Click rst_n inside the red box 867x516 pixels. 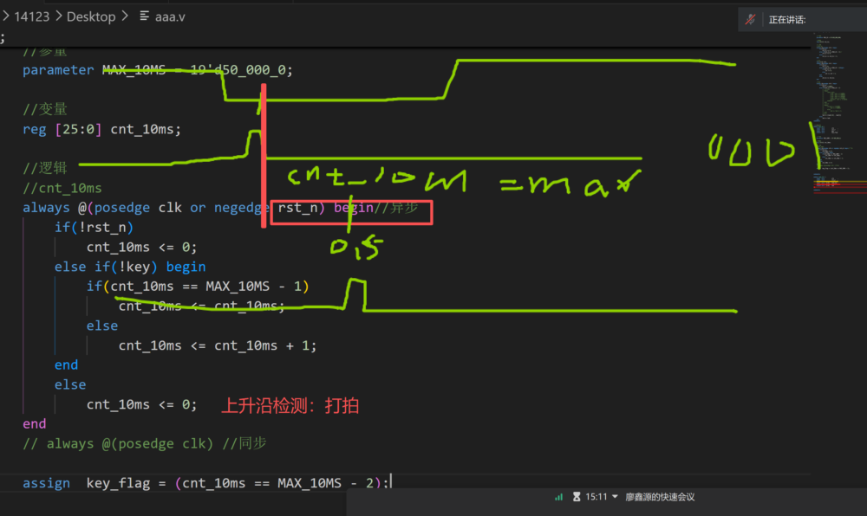click(303, 208)
